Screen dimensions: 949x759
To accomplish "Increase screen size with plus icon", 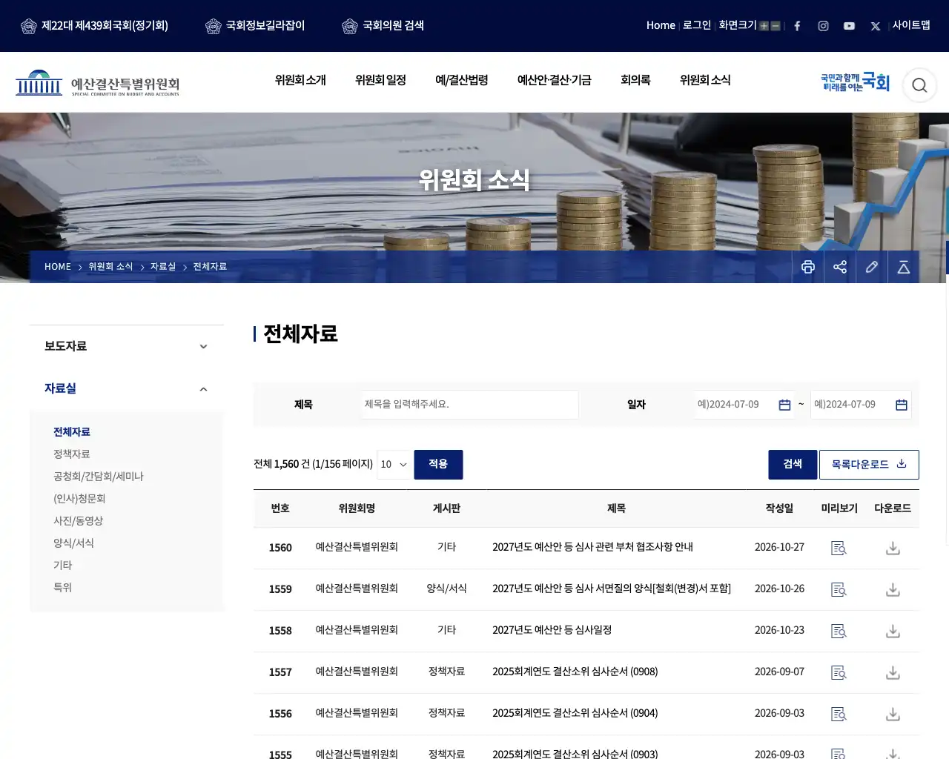I will point(764,26).
